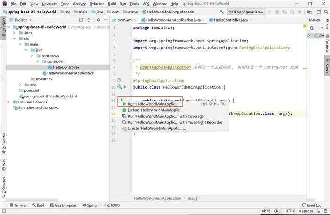Click UTF-8 encoding in status bar
Screen dimensions: 330x215
click(290, 211)
